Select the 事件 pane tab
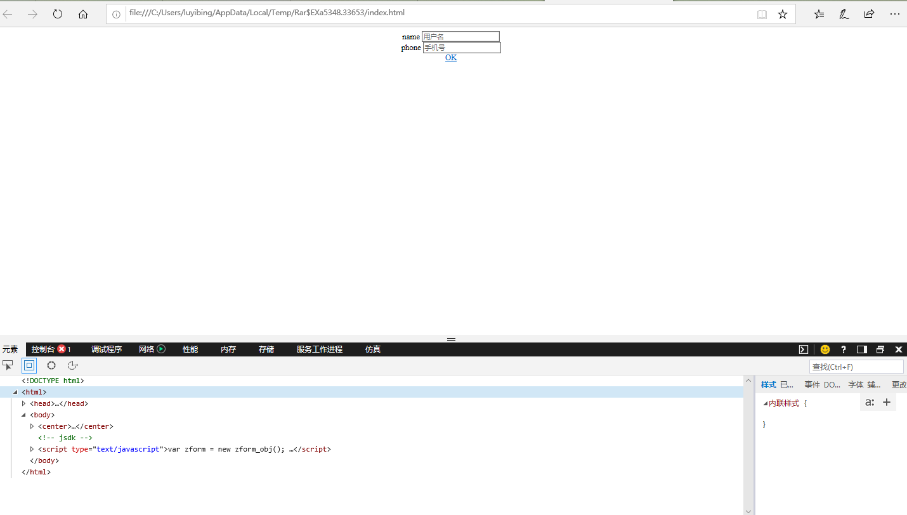This screenshot has width=907, height=515. click(x=812, y=385)
